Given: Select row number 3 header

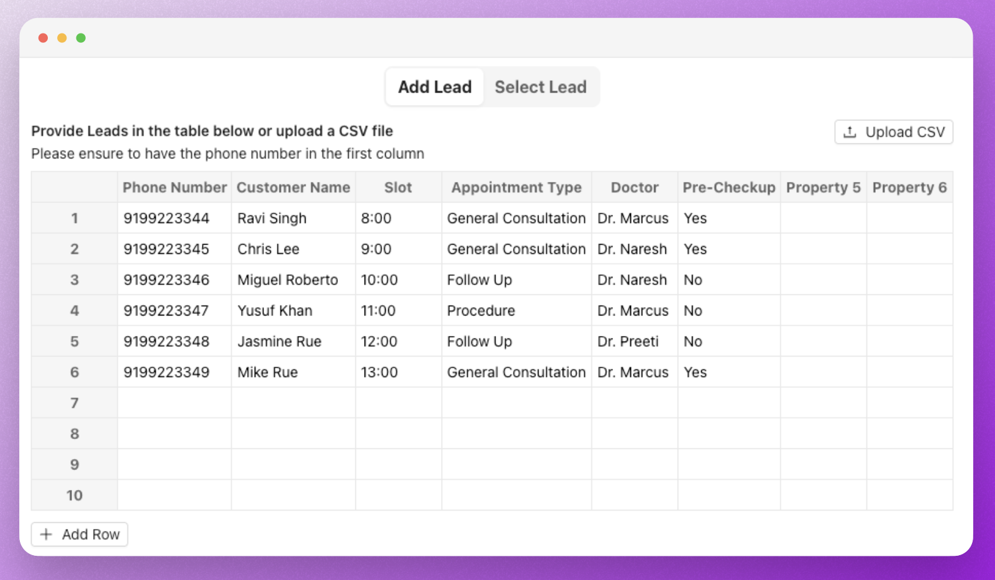Looking at the screenshot, I should click(x=75, y=280).
